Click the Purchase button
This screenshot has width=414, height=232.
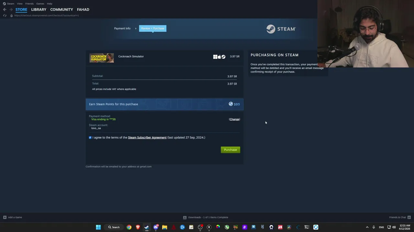[x=230, y=150]
